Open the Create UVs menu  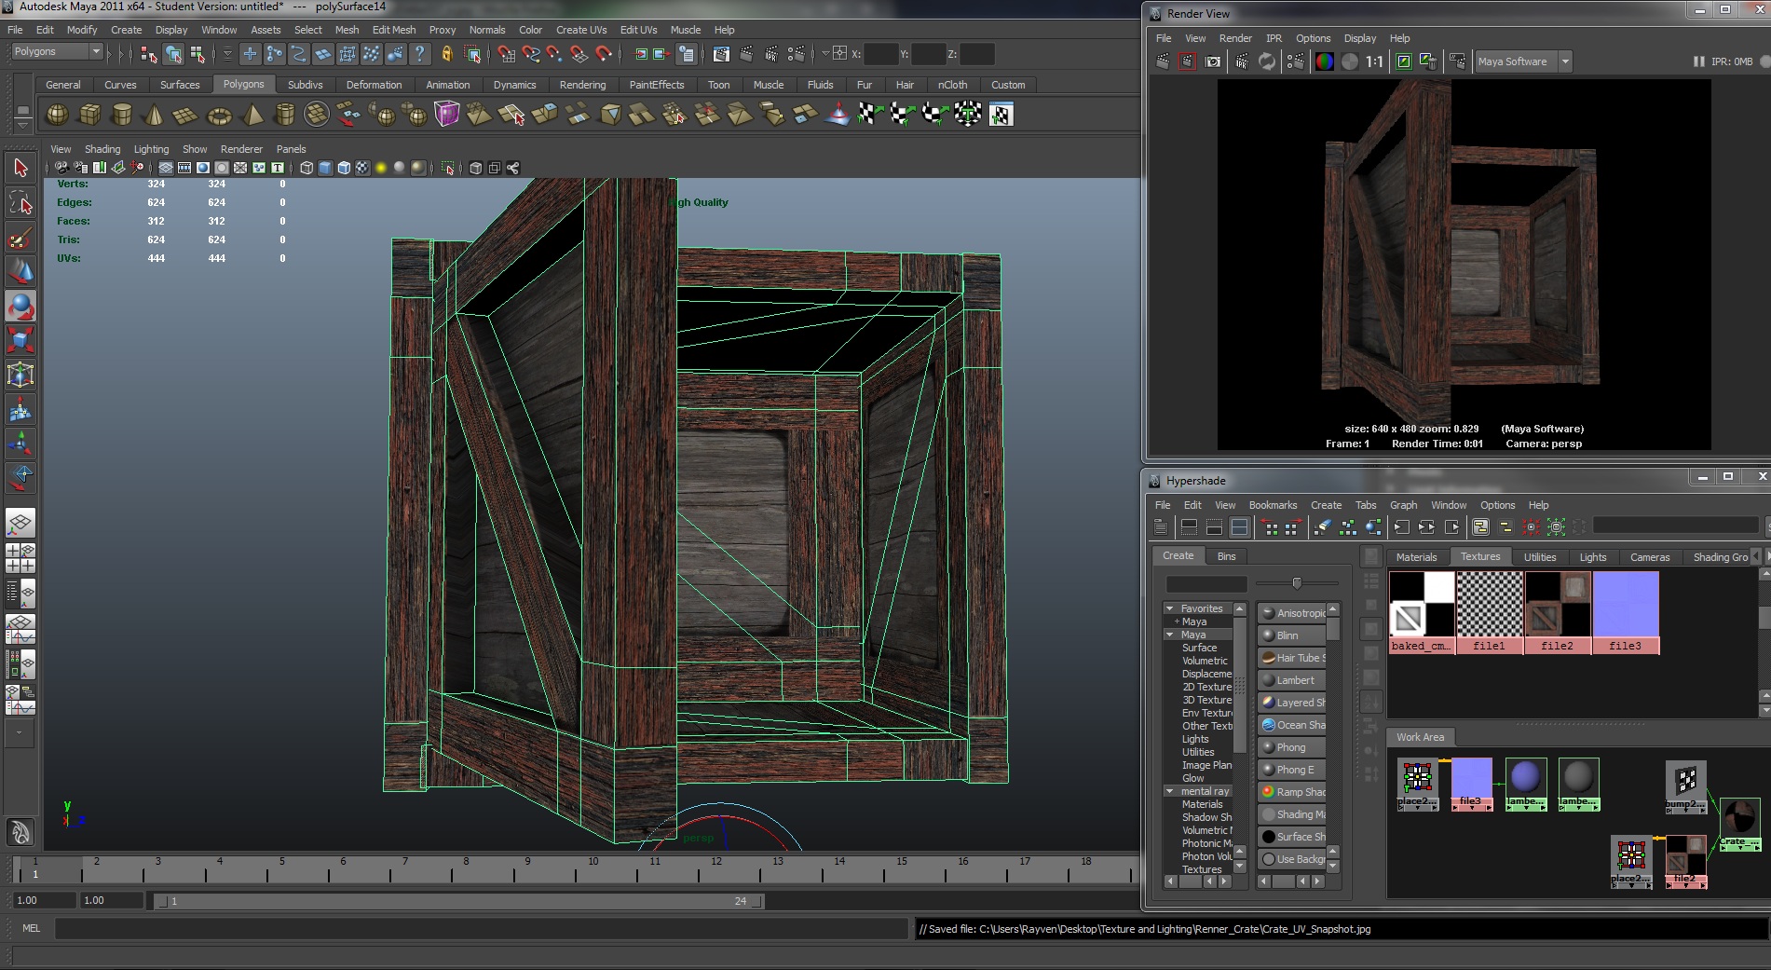point(581,30)
